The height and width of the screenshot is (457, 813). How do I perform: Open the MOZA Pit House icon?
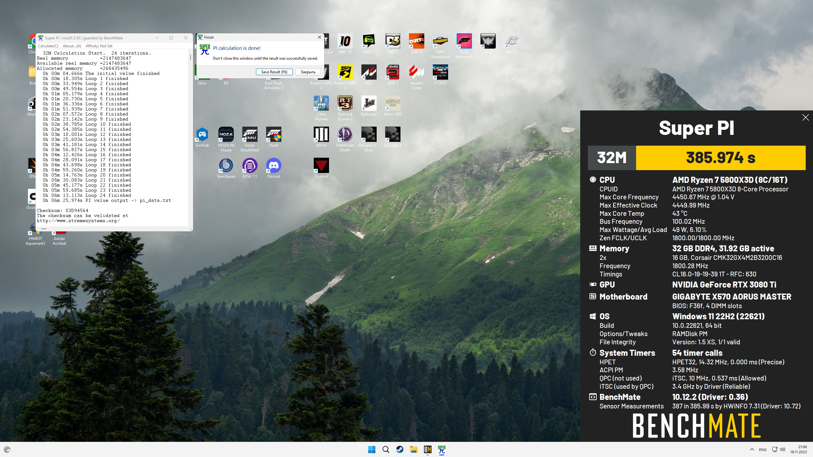(x=226, y=139)
